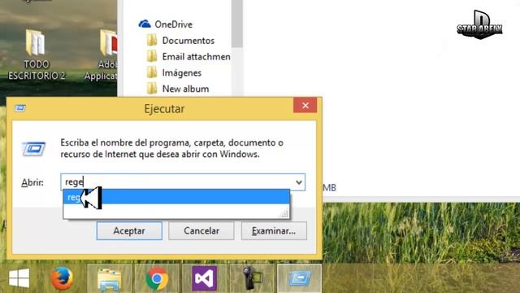Open Visual Studio from the taskbar
This screenshot has height=293, width=520.
204,278
